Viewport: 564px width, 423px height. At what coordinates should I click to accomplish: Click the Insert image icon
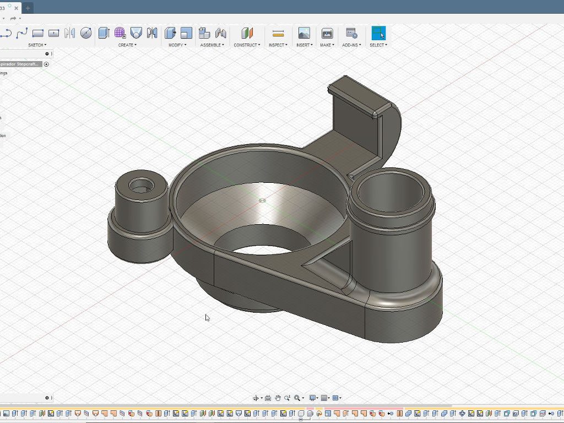click(x=303, y=33)
